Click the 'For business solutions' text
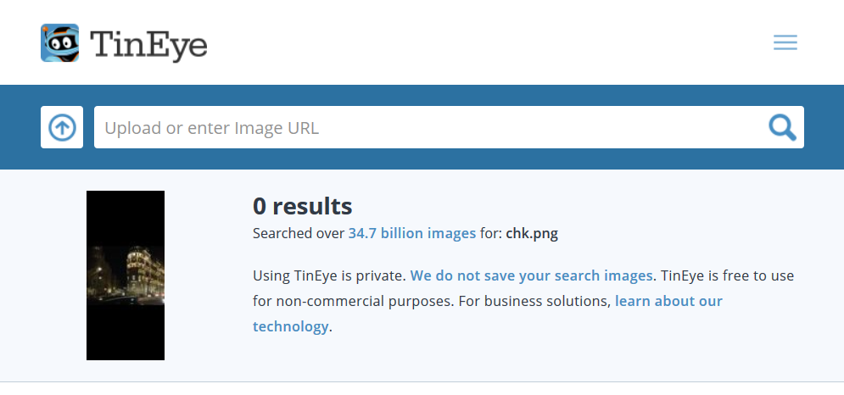 (x=521, y=301)
